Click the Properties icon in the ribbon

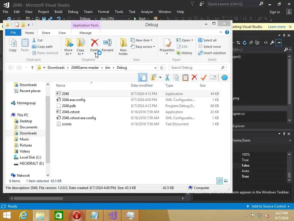coord(167,43)
